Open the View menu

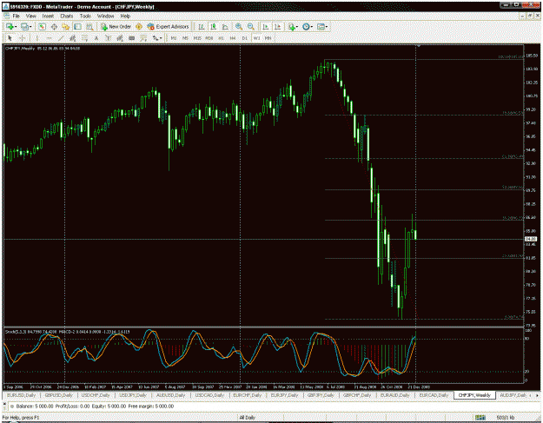point(30,16)
